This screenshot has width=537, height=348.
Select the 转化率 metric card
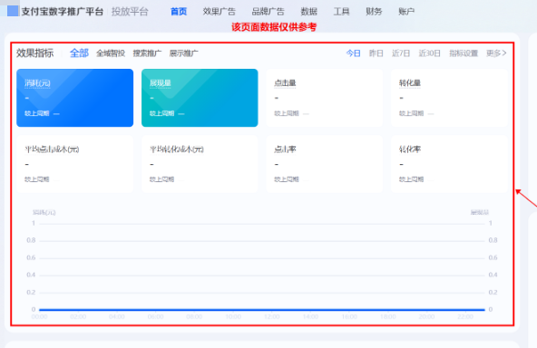[x=449, y=164]
